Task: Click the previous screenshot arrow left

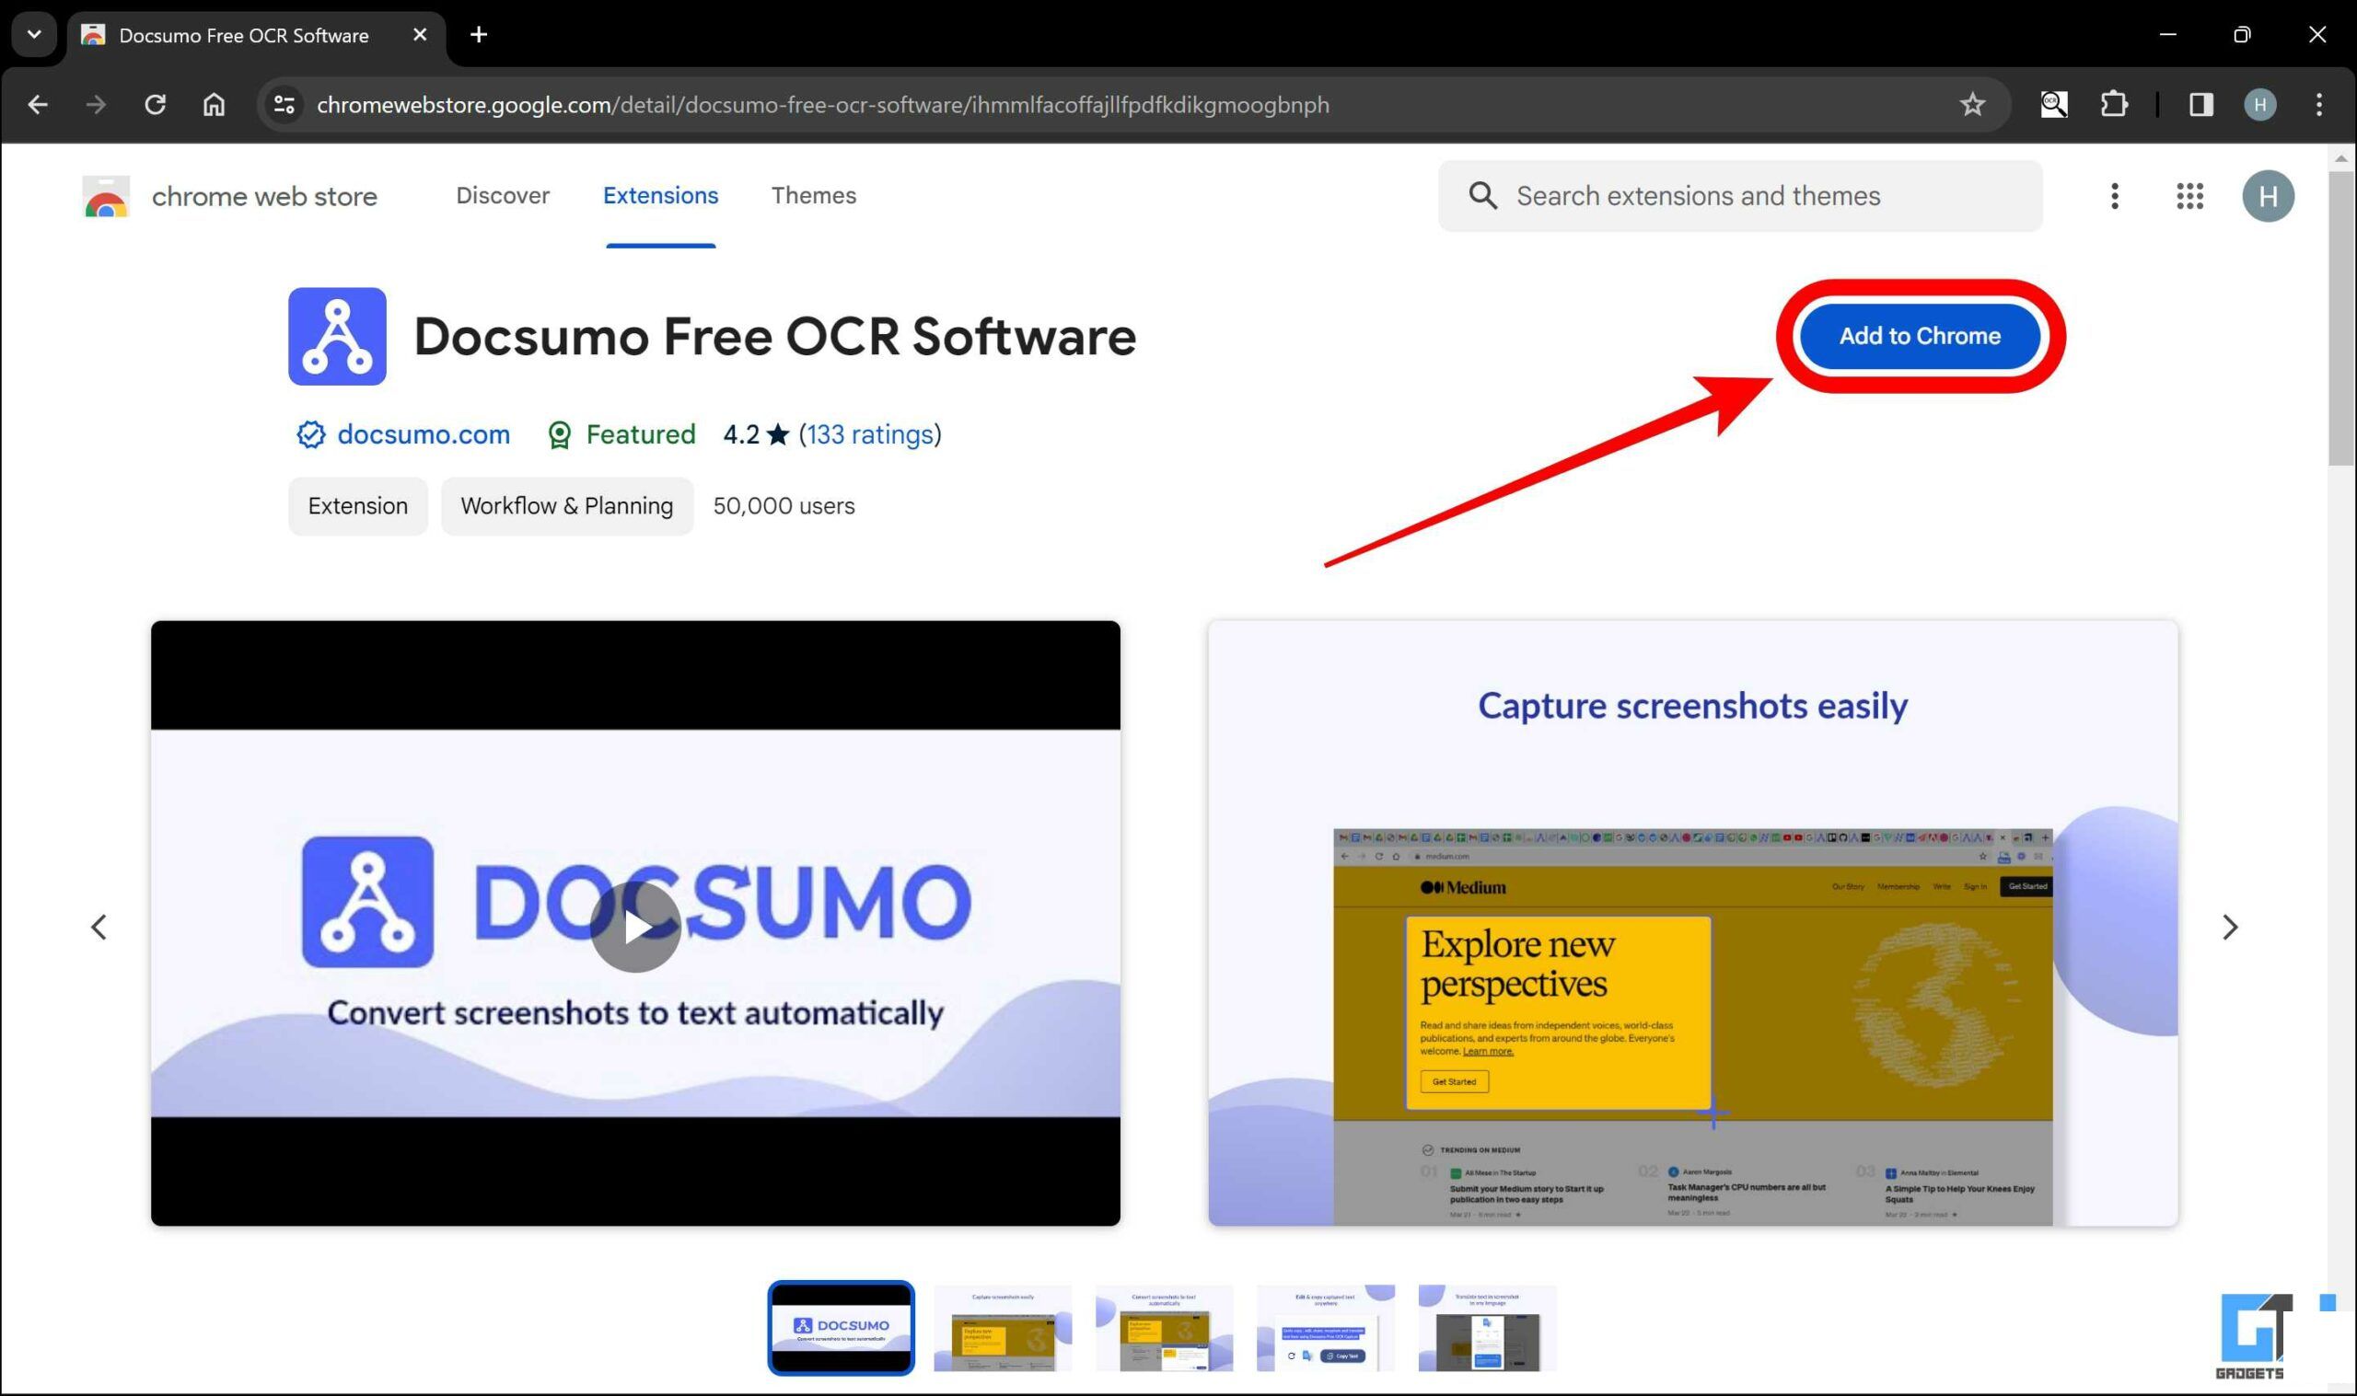Action: click(x=99, y=926)
